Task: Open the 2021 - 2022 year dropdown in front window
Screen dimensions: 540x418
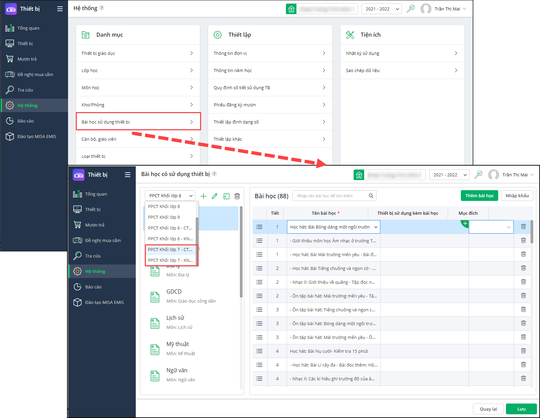Action: point(449,175)
